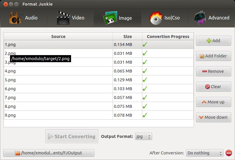Click the panda photo Image icon

point(110,18)
